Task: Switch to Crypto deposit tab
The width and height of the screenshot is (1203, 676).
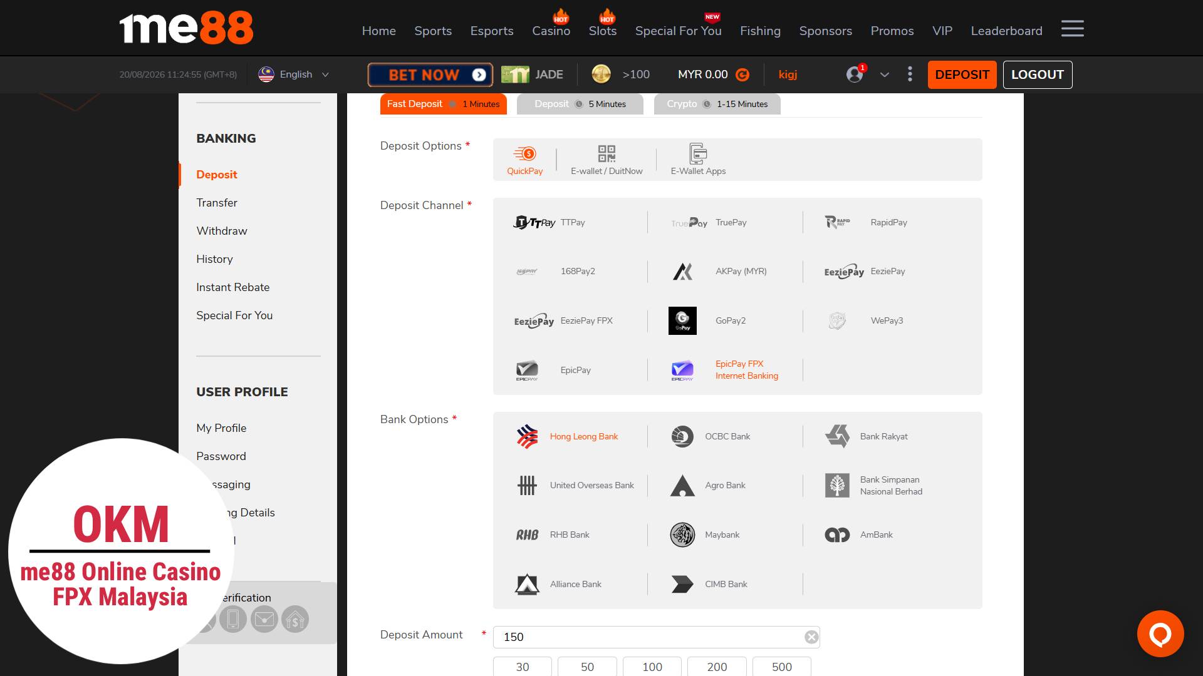Action: [717, 104]
